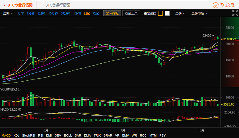This screenshot has height=138, width=239.
Task: Switch to BTC专业行情图 tab
Action: [20, 5]
